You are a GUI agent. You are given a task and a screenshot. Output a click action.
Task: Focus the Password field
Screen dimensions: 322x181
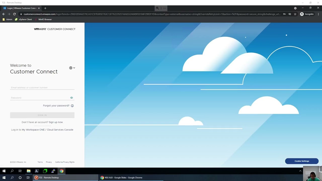[40, 98]
